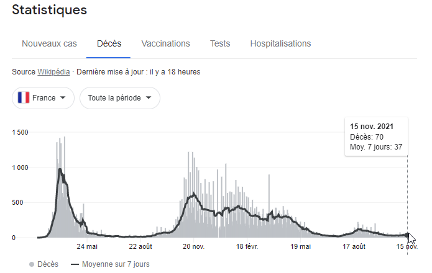Image resolution: width=432 pixels, height=273 pixels.
Task: Switch to the Nouveaux cas tab
Action: (x=49, y=43)
